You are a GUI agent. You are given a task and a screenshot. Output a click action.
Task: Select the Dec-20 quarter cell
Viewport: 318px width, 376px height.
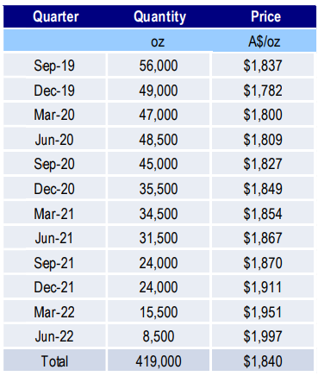coord(54,189)
